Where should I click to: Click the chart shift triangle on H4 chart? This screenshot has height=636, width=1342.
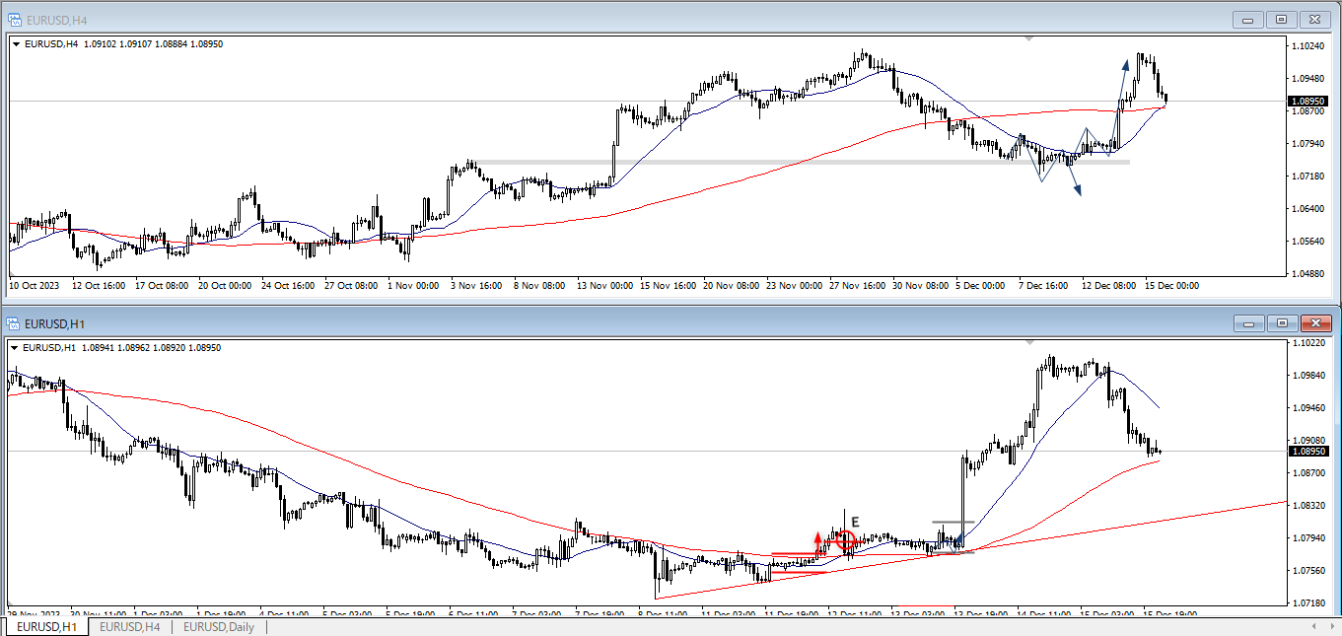click(1029, 38)
